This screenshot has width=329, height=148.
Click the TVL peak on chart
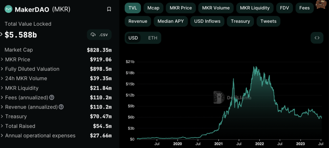click(x=254, y=67)
